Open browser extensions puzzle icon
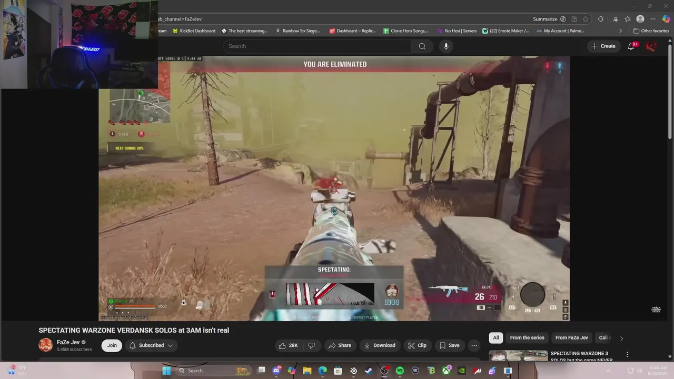The width and height of the screenshot is (674, 379). pos(601,19)
